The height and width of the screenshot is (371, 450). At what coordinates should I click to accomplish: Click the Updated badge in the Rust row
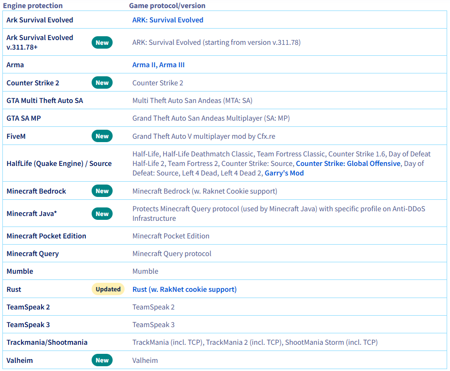point(108,289)
